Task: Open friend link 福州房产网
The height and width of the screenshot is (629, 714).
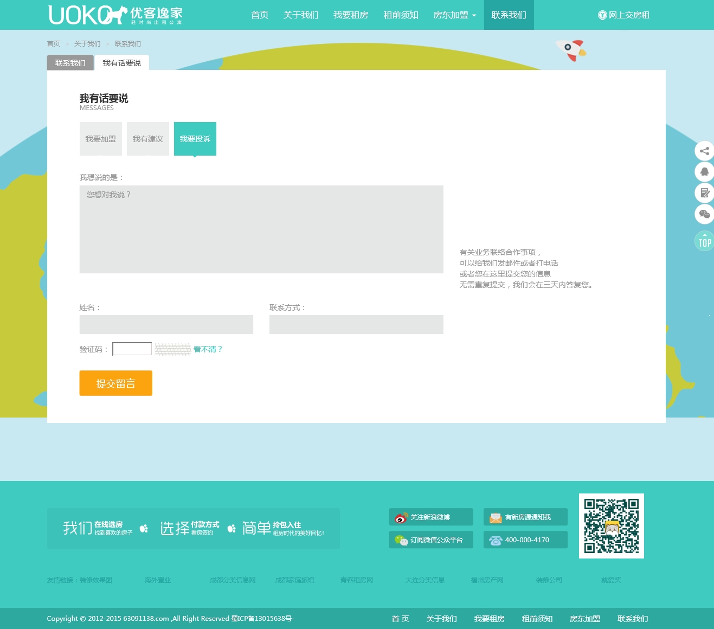Action: click(x=487, y=580)
